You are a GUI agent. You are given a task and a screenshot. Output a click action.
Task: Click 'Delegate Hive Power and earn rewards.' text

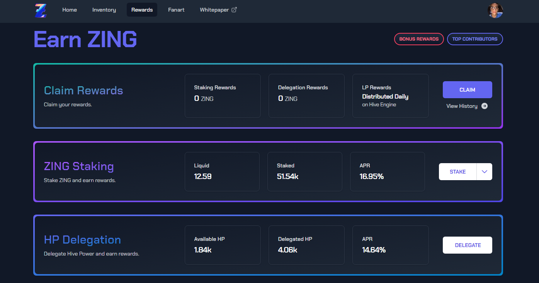[x=92, y=254]
